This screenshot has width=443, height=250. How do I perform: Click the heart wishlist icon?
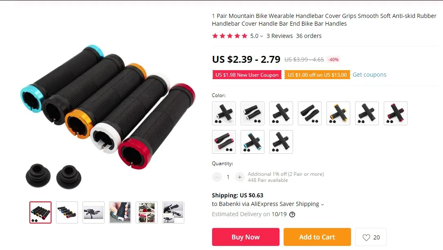click(x=366, y=237)
